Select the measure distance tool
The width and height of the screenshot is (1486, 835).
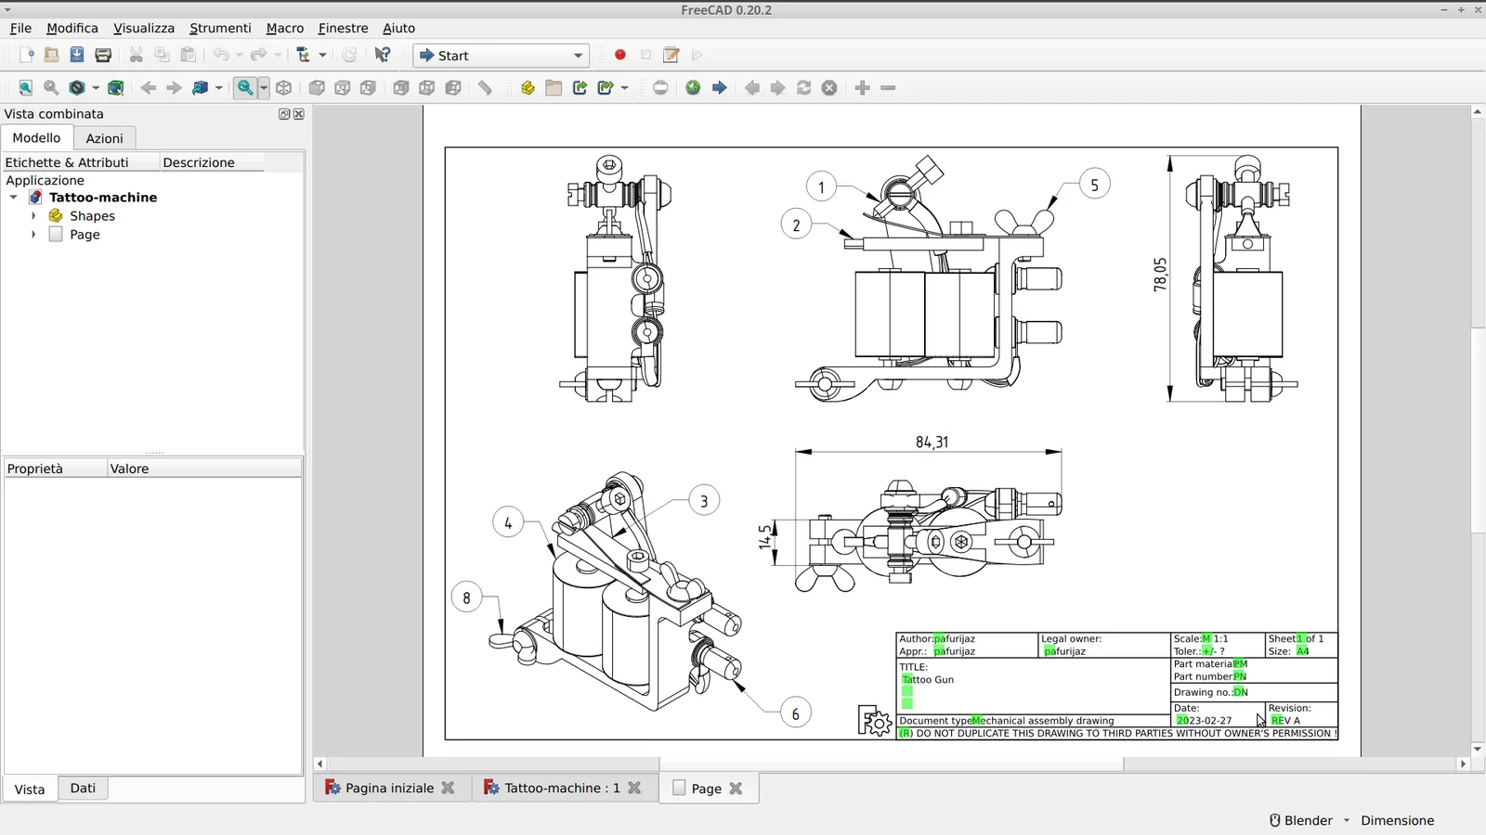coord(485,88)
